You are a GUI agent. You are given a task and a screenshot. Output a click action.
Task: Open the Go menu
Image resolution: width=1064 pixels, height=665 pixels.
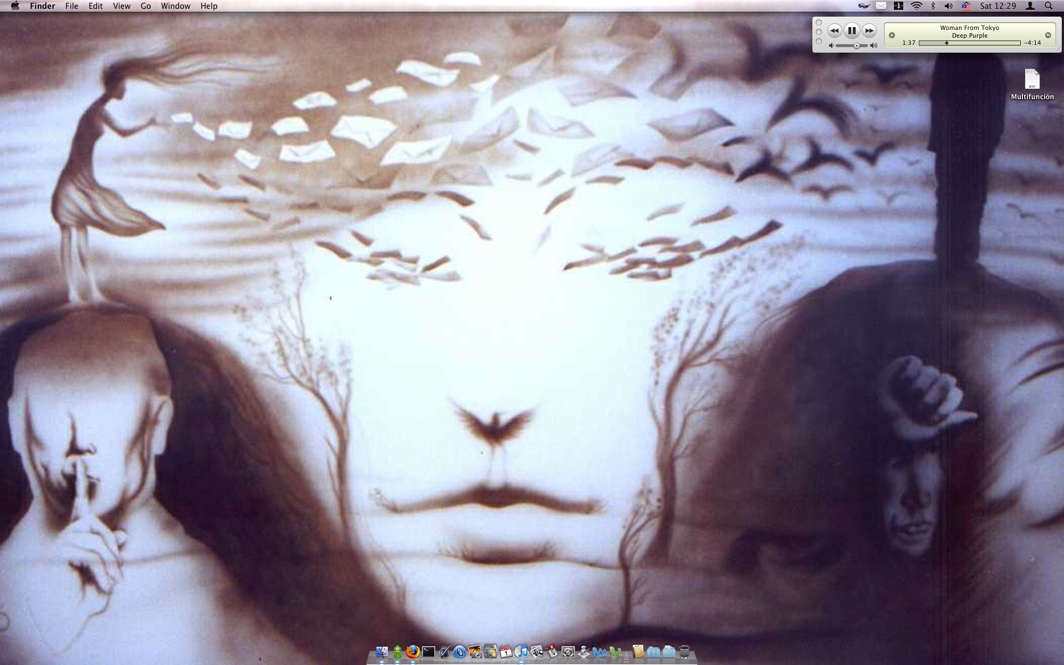(x=146, y=6)
